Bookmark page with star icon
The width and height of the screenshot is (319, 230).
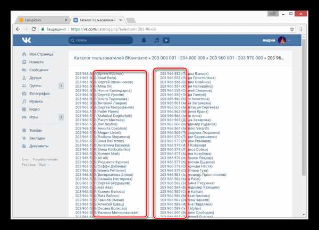(x=292, y=29)
